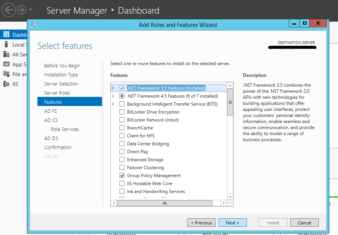338x235 pixels.
Task: Open Role Services wizard step
Action: point(65,129)
